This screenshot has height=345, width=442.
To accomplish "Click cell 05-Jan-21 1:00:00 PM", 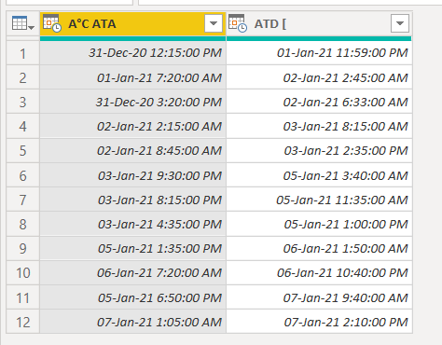I will [319, 224].
